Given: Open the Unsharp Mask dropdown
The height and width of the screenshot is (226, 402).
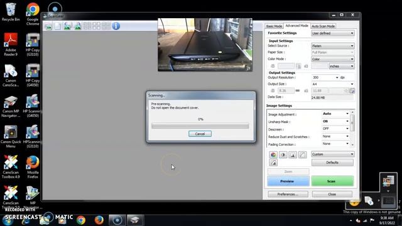Looking at the screenshot, I should click(x=335, y=121).
